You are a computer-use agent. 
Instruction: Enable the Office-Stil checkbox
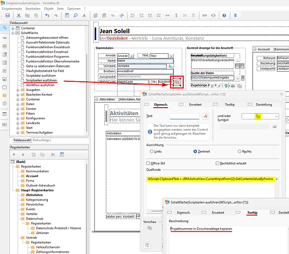point(148,163)
